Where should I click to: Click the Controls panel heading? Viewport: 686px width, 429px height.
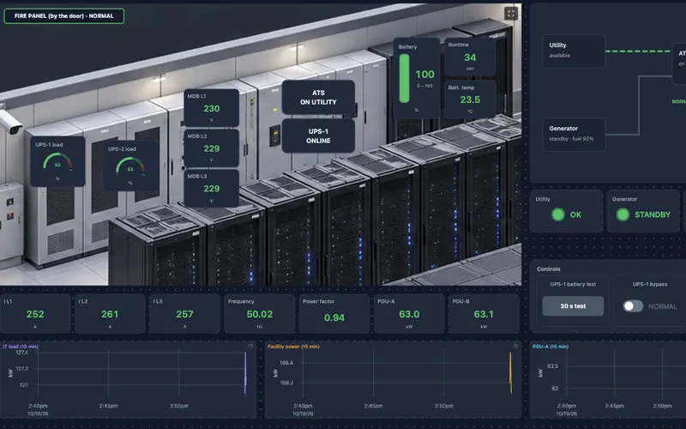point(548,269)
